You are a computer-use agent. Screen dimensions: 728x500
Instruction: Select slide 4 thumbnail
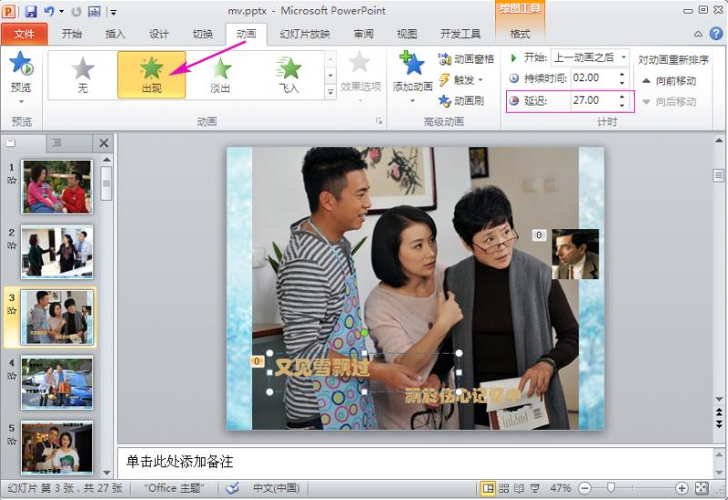tap(56, 382)
